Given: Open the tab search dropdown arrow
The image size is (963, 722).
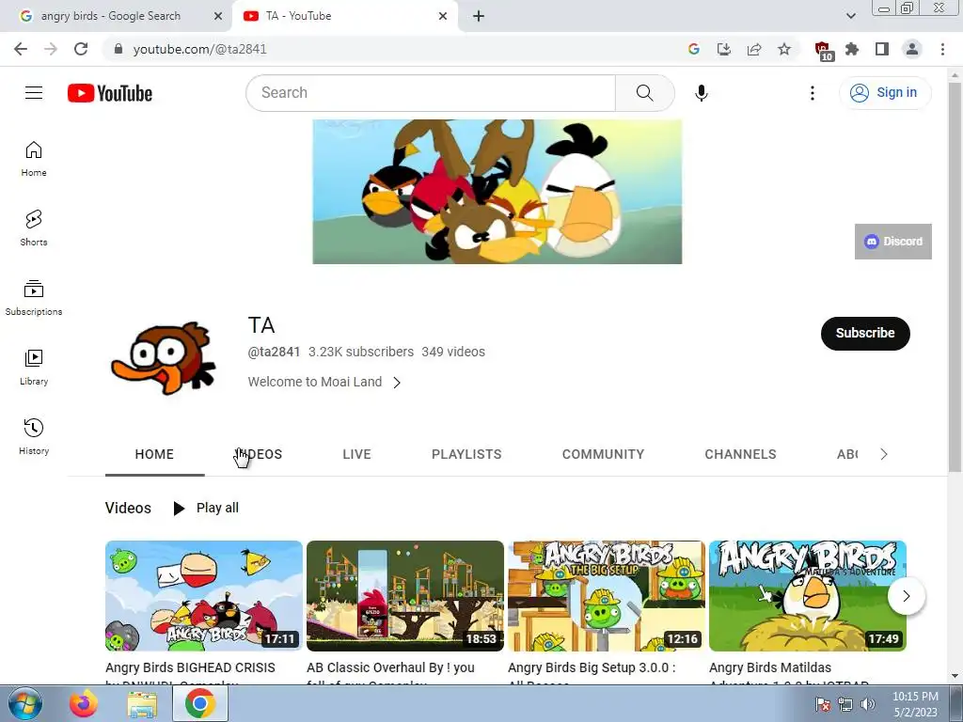Looking at the screenshot, I should tap(850, 16).
